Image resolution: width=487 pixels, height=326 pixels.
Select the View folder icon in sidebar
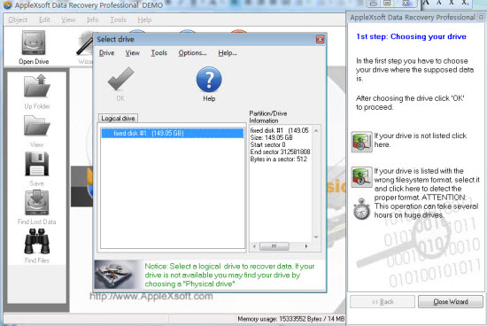pyautogui.click(x=37, y=125)
